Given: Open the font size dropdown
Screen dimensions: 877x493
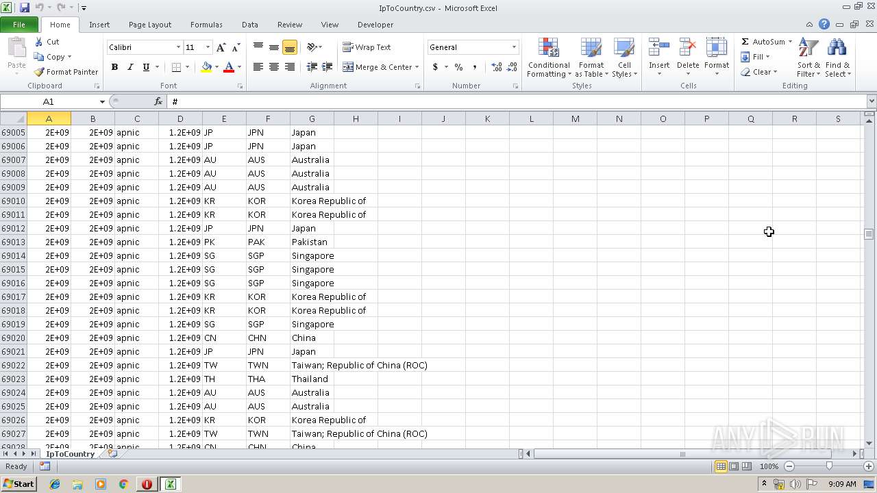Looking at the screenshot, I should [x=208, y=47].
